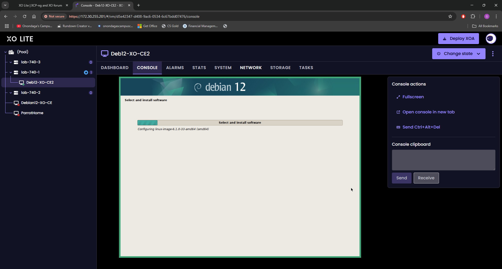
Task: Open the Change state dropdown
Action: pos(459,54)
